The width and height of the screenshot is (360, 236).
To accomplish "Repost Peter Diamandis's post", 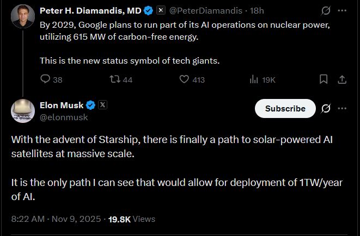I will (x=114, y=79).
